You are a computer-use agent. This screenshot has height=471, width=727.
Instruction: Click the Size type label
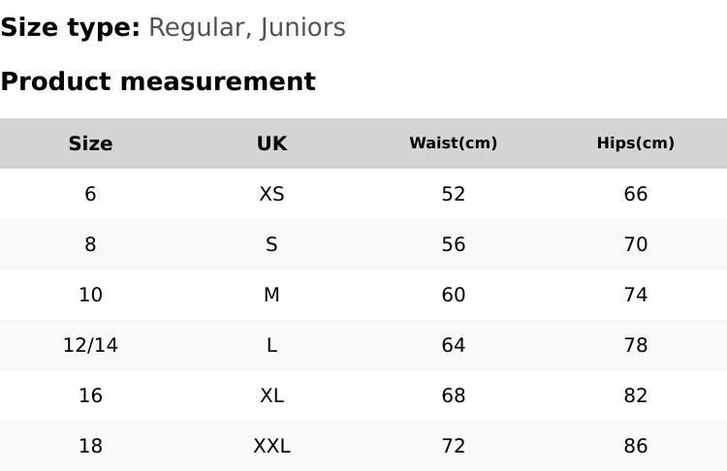tap(71, 28)
